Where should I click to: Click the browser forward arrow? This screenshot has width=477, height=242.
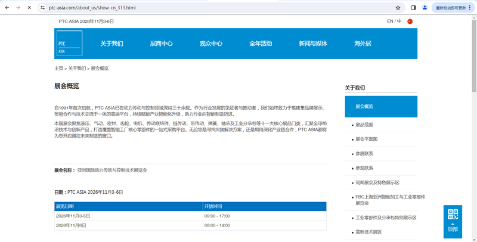[x=18, y=8]
